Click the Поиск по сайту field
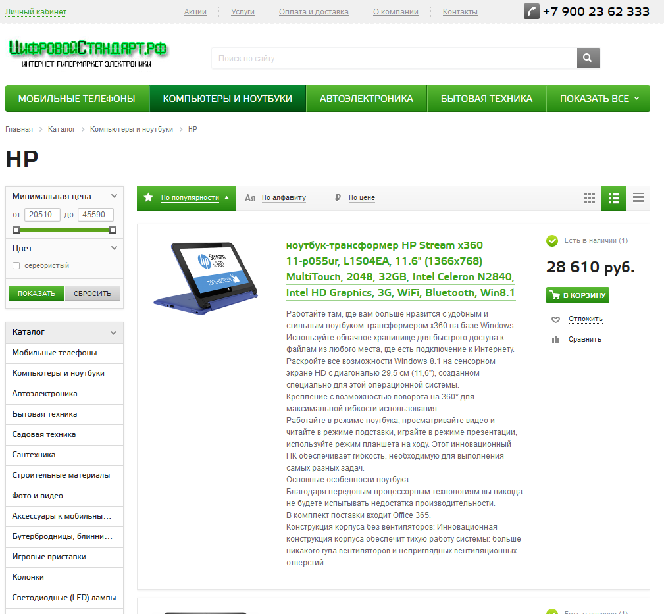The height and width of the screenshot is (614, 664). click(x=394, y=58)
